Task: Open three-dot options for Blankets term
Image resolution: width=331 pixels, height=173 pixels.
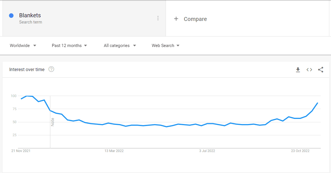Action: pyautogui.click(x=158, y=18)
